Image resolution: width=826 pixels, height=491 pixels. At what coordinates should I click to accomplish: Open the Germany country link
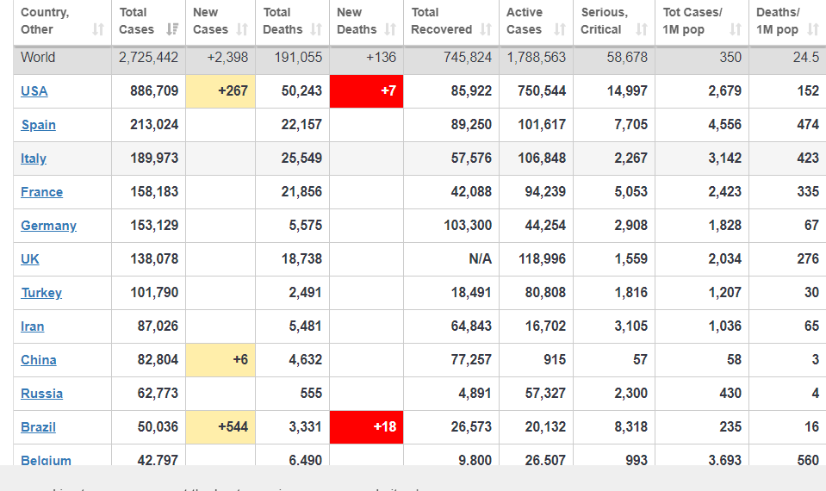coord(48,226)
